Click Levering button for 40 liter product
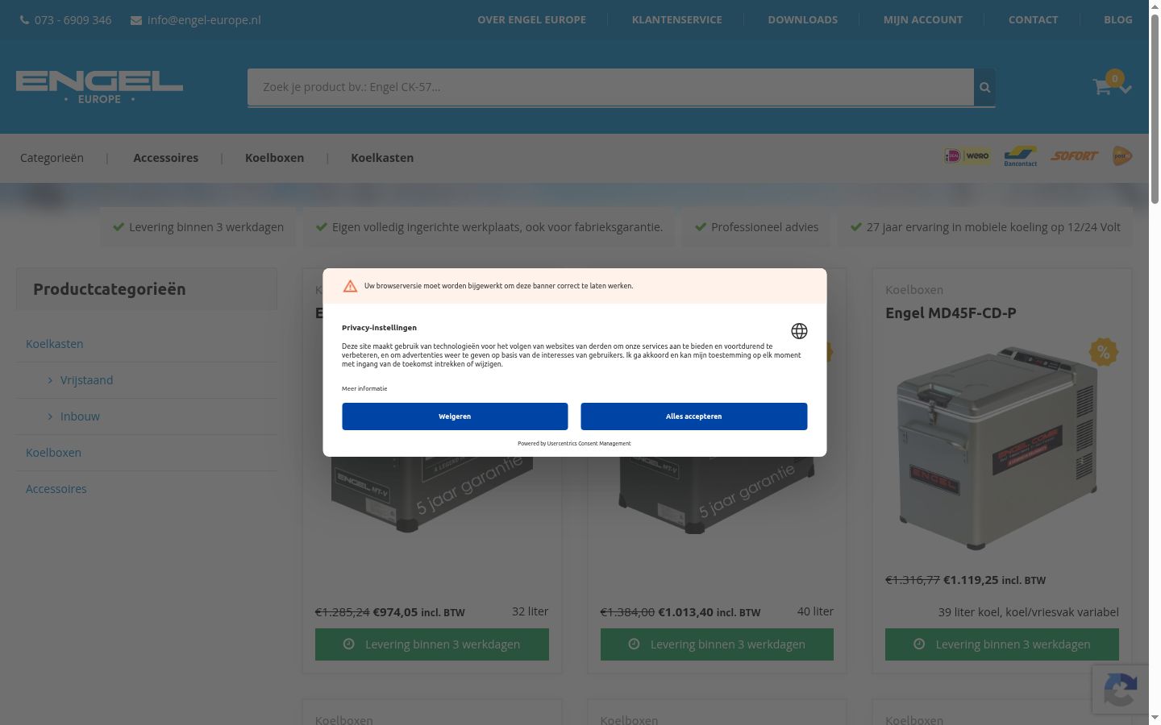This screenshot has height=725, width=1161. 717,644
